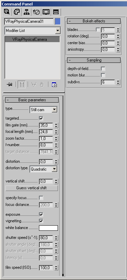This screenshot has height=280, width=127.
Task: Collapse the Sampling rollout
Action: pos(94,60)
